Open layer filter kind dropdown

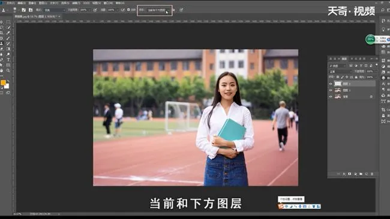tap(338, 66)
